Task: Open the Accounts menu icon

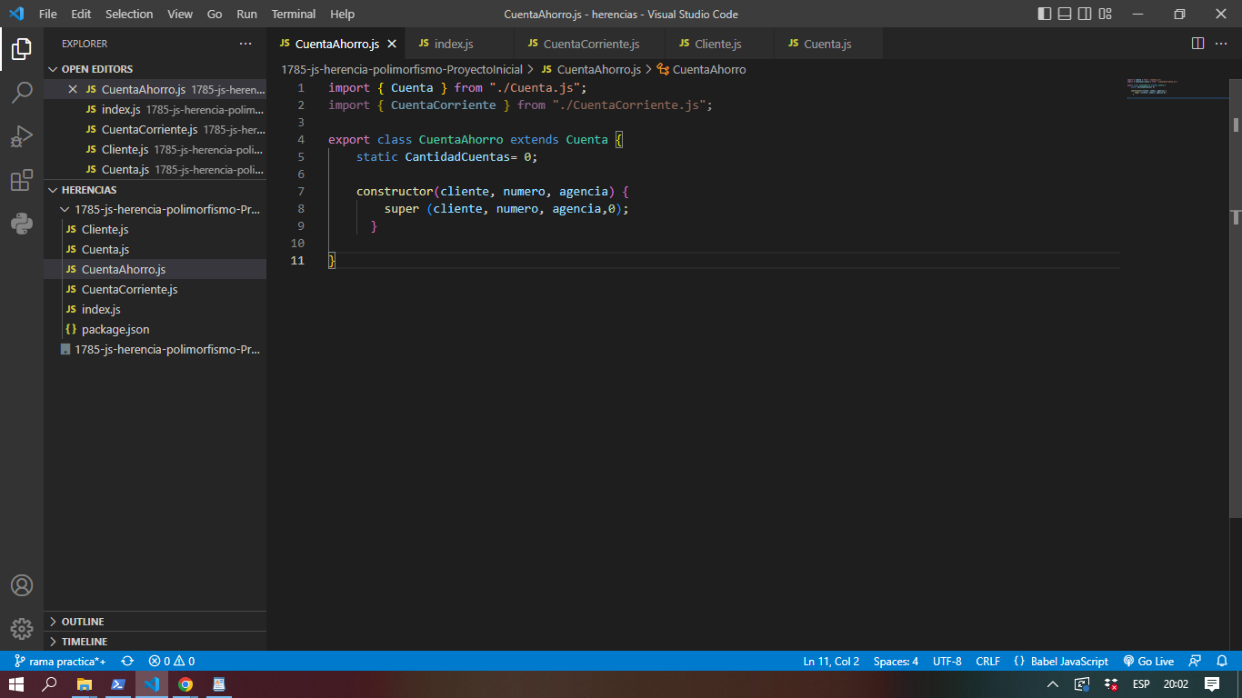Action: [22, 585]
